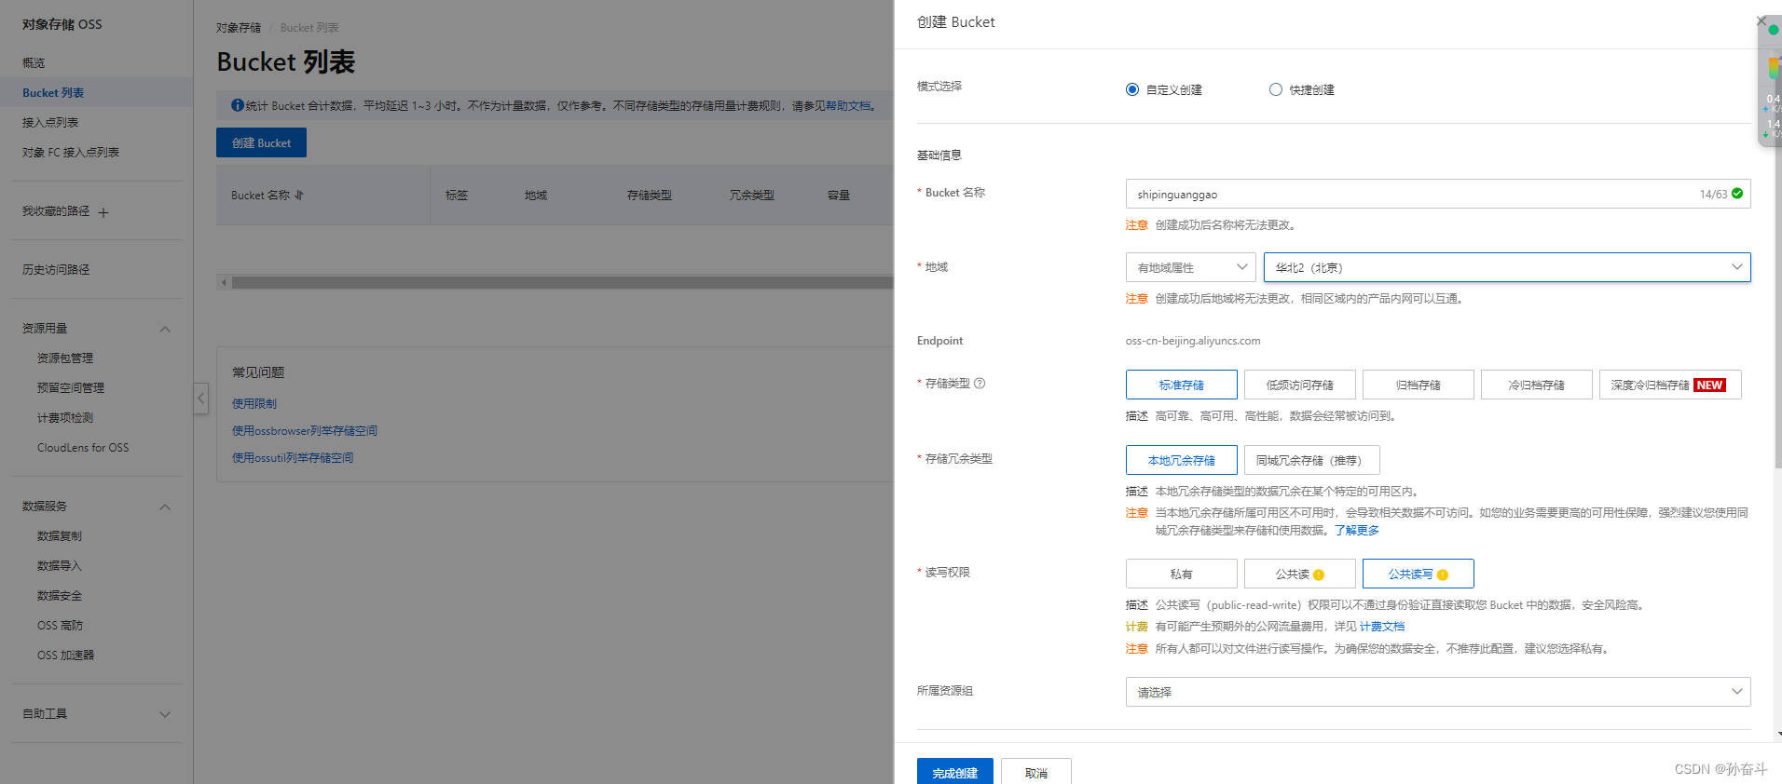Open 使用ossutil列举存储空间 FAQ link

point(293,457)
